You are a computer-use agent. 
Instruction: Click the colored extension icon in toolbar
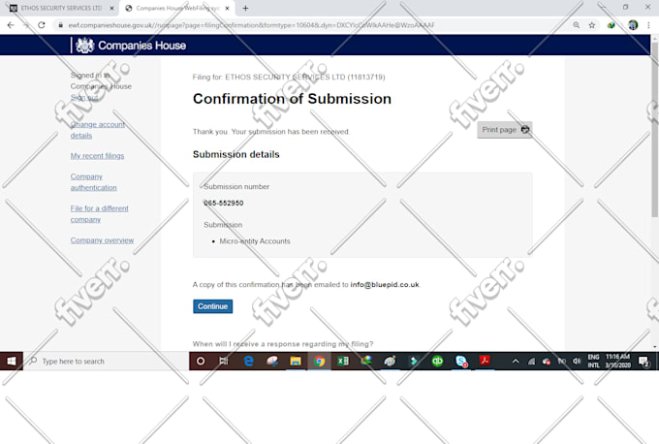coord(612,25)
